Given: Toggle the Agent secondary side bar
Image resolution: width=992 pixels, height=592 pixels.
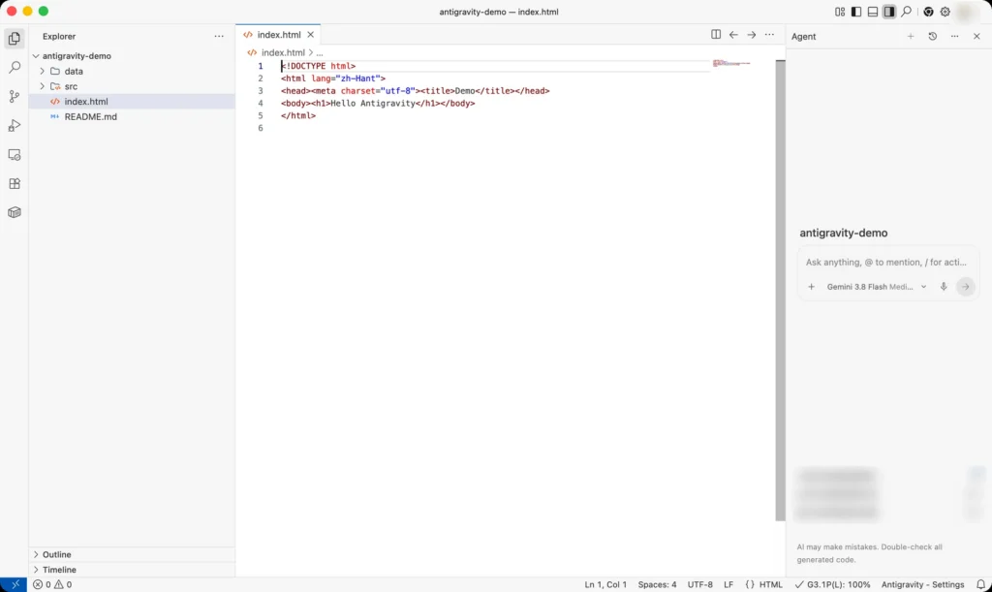Looking at the screenshot, I should click(x=889, y=12).
